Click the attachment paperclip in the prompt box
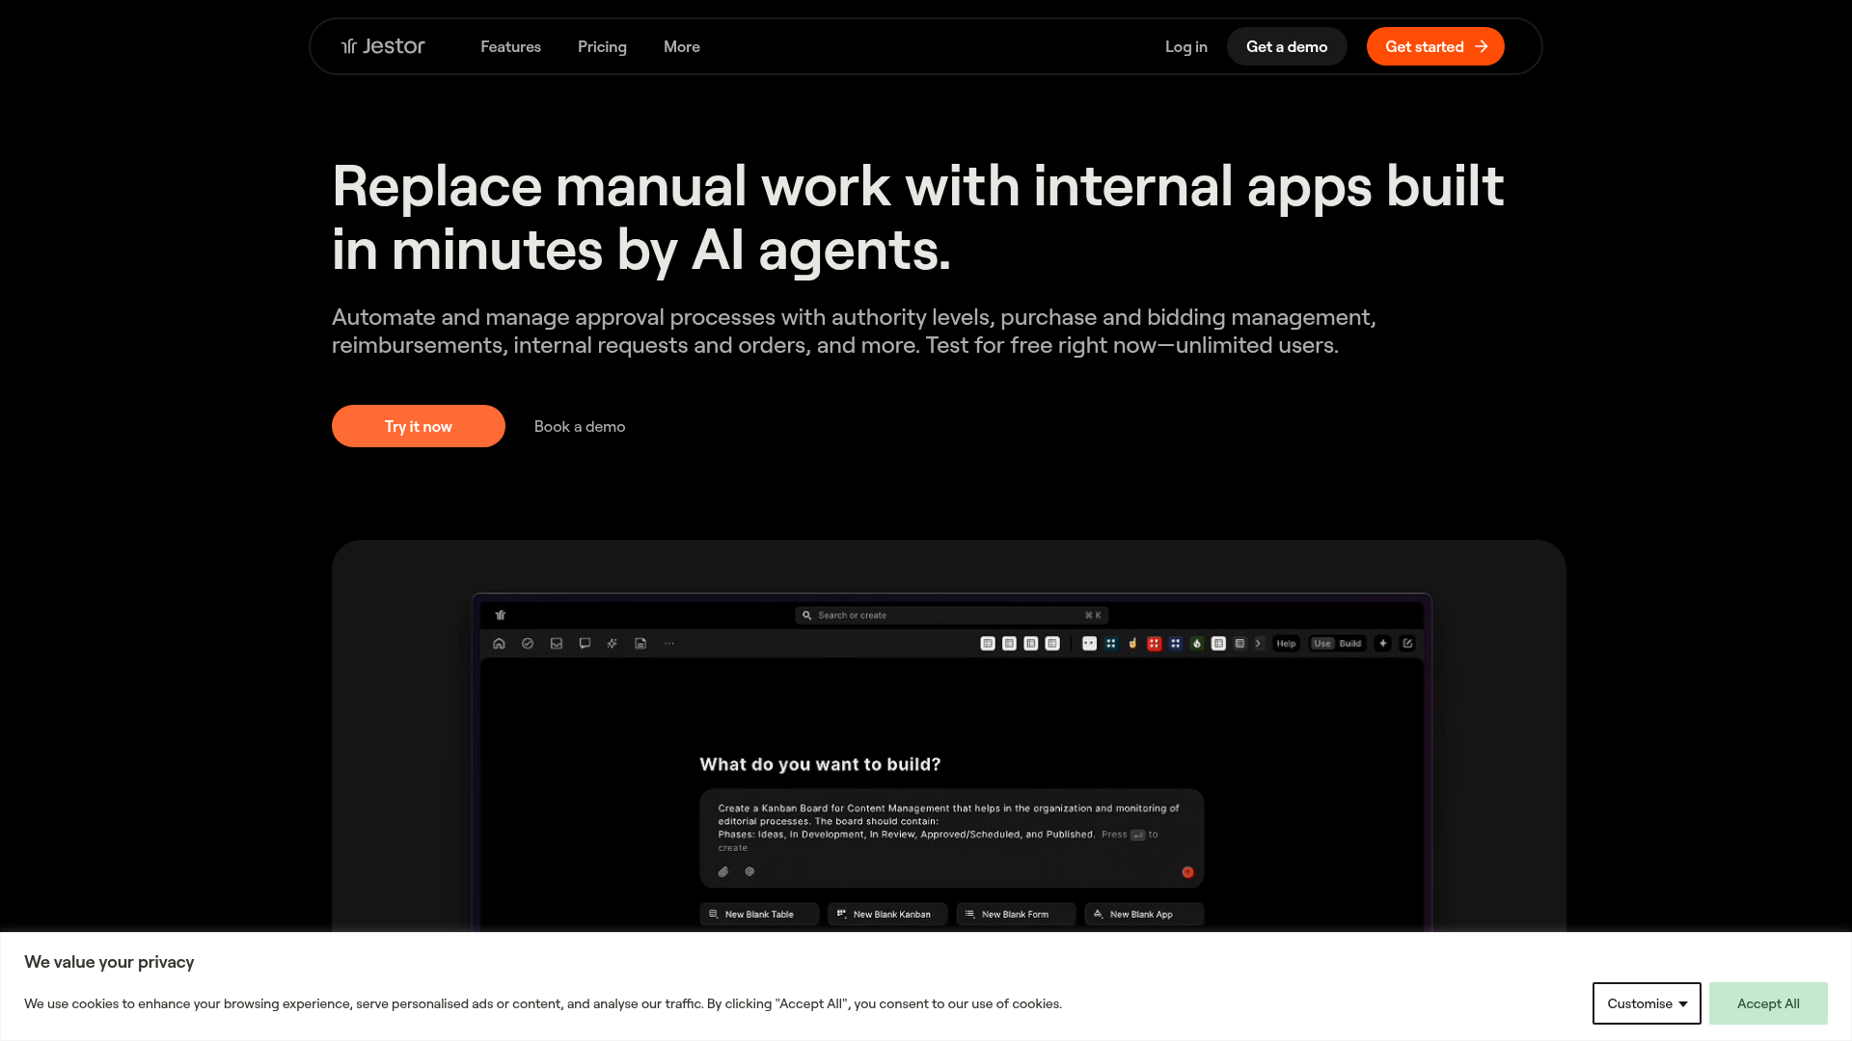This screenshot has width=1852, height=1041. 723,871
